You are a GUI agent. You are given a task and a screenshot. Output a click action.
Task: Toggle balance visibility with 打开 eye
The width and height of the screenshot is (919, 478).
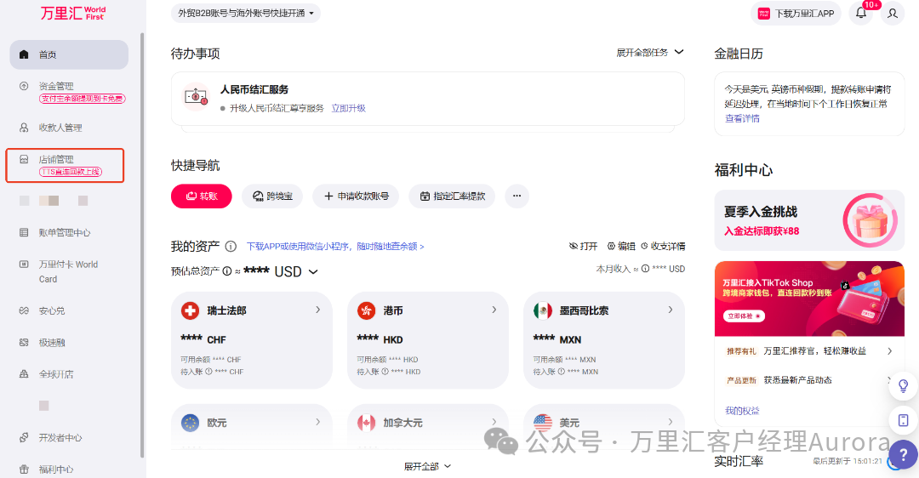pyautogui.click(x=583, y=246)
